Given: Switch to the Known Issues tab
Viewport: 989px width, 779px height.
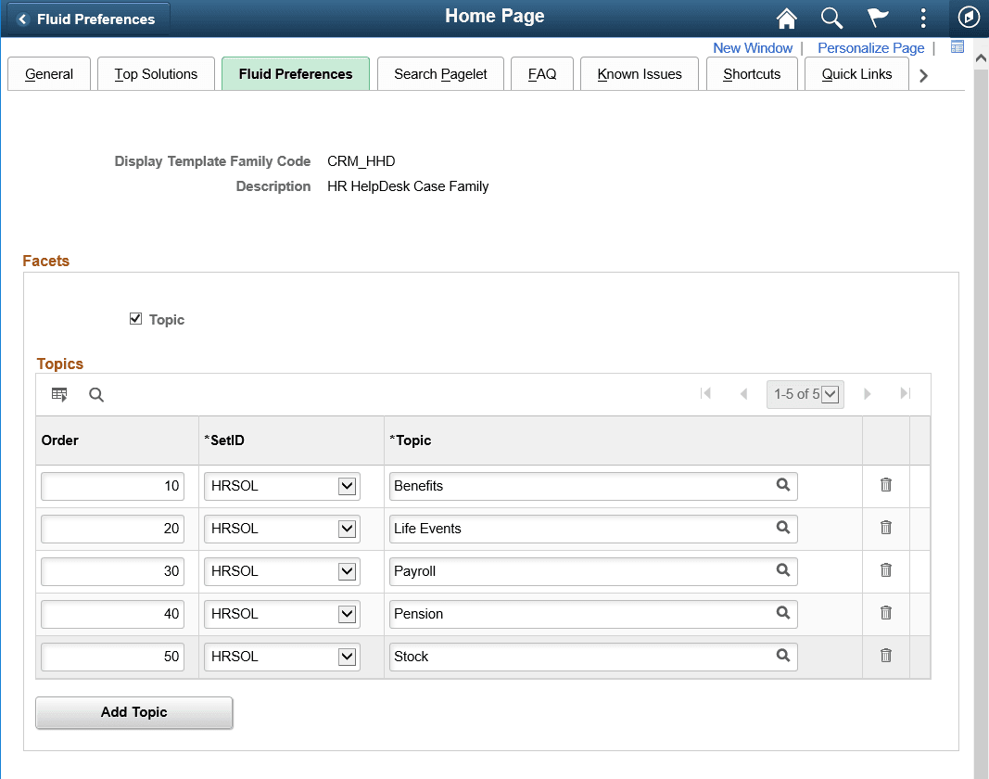Looking at the screenshot, I should point(639,73).
